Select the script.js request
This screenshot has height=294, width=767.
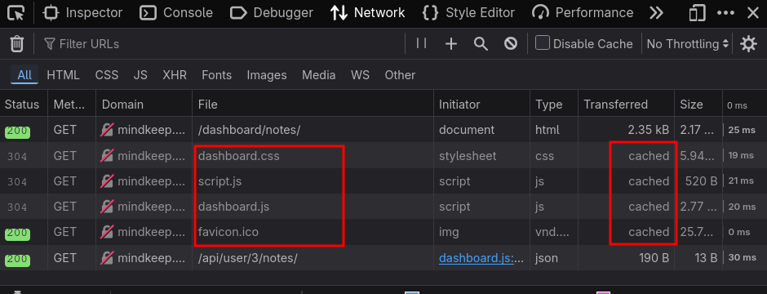[x=383, y=181]
